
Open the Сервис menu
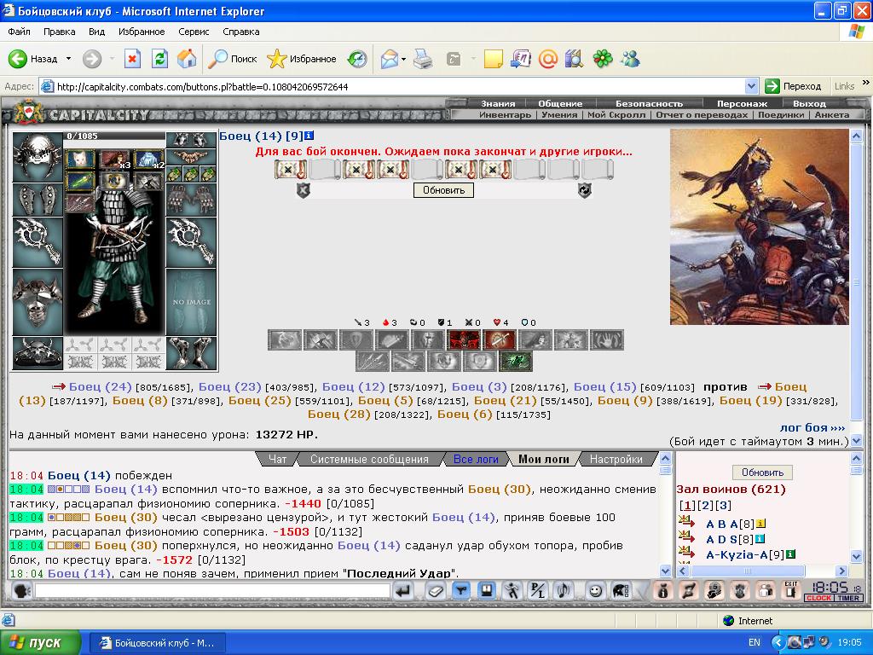(194, 32)
